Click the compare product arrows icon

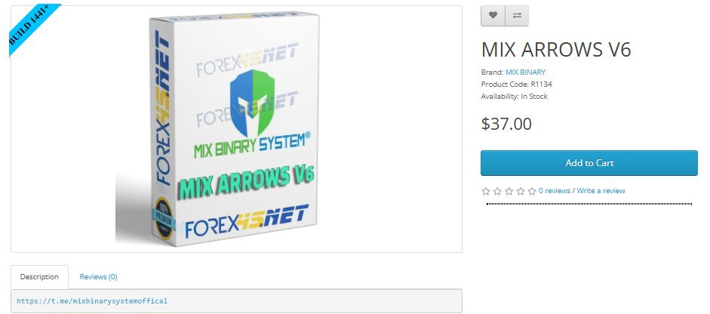click(x=517, y=15)
